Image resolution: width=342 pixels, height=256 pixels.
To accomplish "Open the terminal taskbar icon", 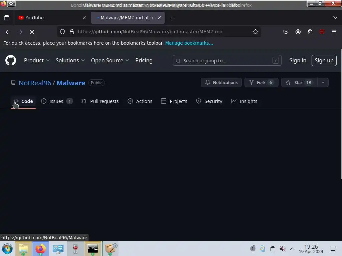I will point(93,249).
